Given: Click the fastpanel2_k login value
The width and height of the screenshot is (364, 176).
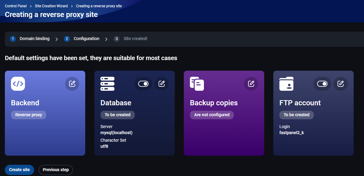Looking at the screenshot, I should click(x=292, y=133).
